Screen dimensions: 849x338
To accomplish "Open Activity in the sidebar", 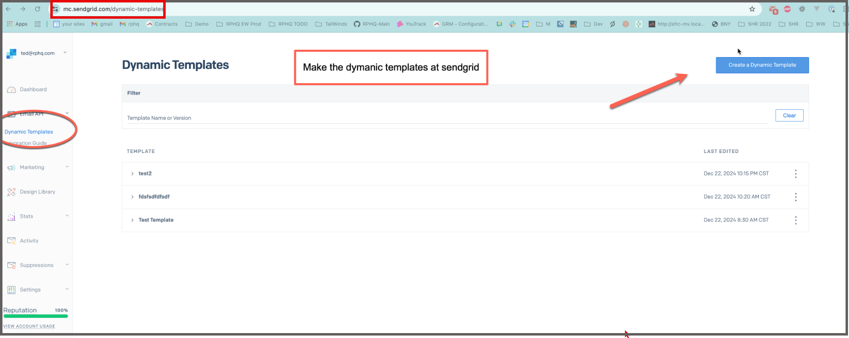I will pyautogui.click(x=29, y=241).
